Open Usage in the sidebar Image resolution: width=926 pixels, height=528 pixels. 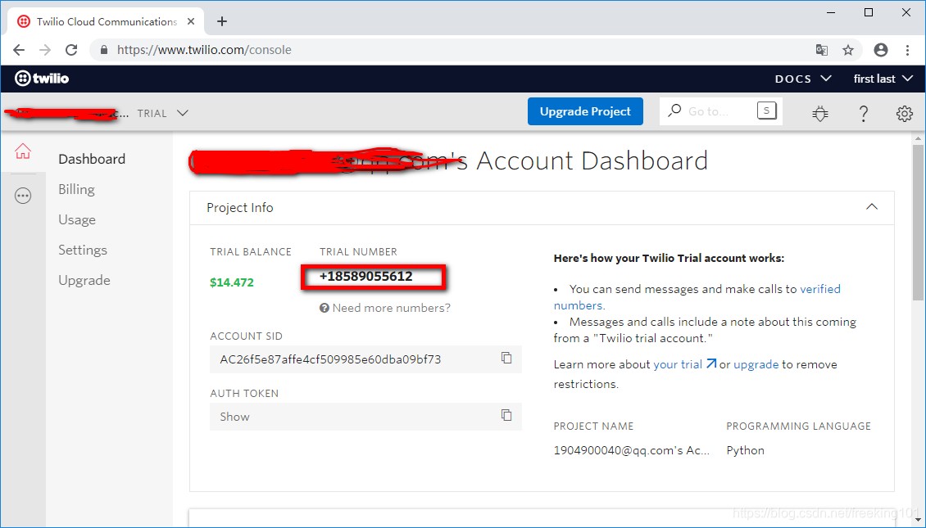[77, 219]
